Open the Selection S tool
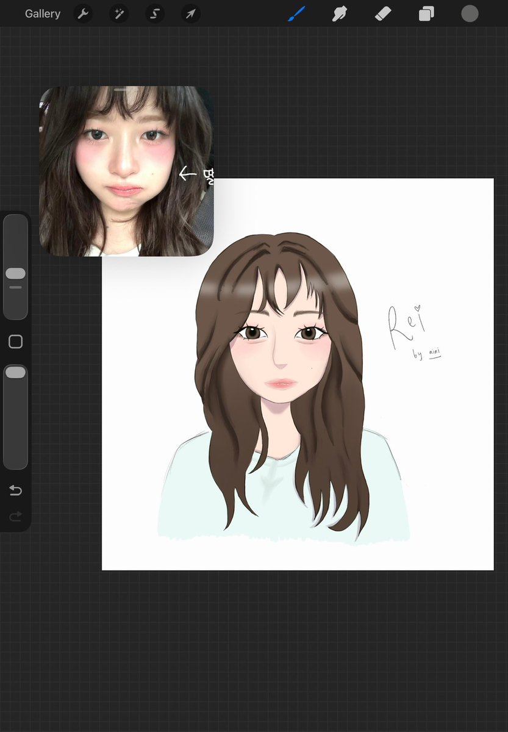 155,13
